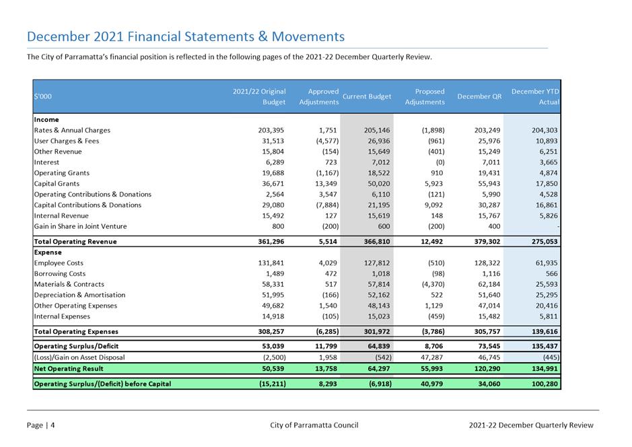Select the Current Budget column header
632x447 pixels.
point(367,96)
